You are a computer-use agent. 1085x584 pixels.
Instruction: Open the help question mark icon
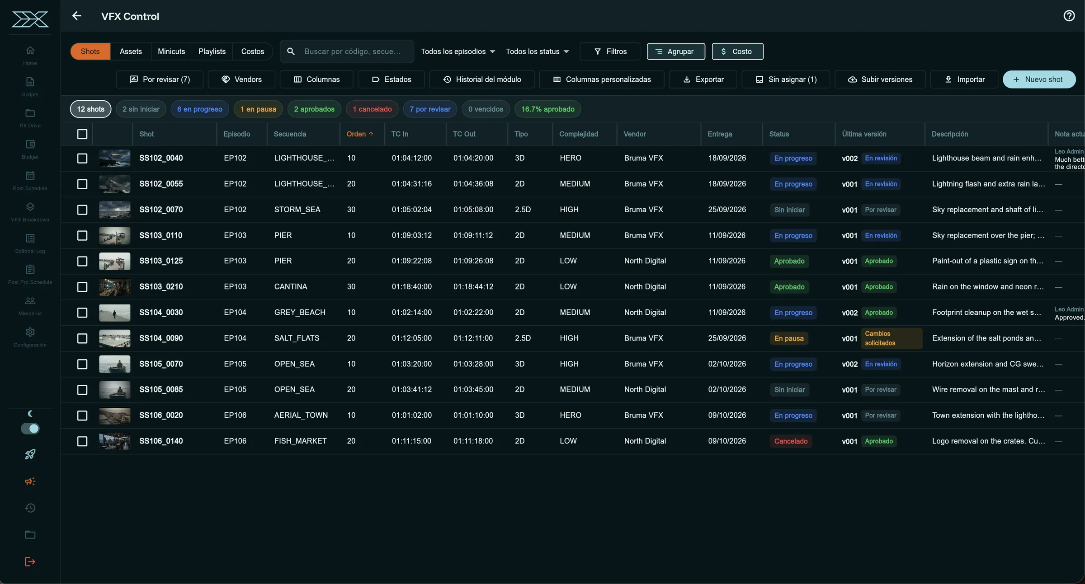(x=1069, y=16)
